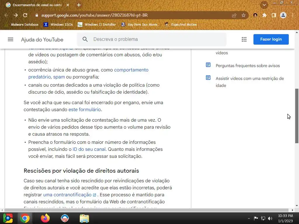Open Chrome three-dot menu

click(293, 15)
